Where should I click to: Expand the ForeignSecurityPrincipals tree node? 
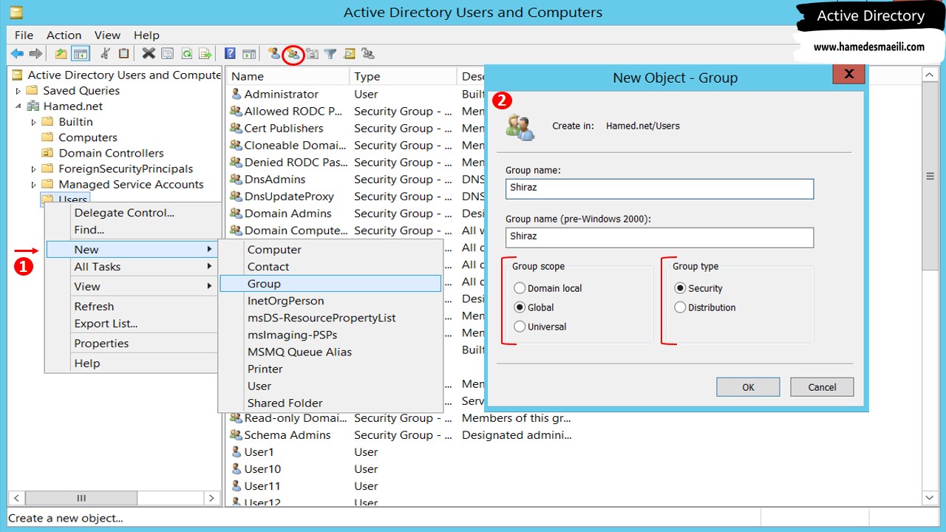coord(34,169)
